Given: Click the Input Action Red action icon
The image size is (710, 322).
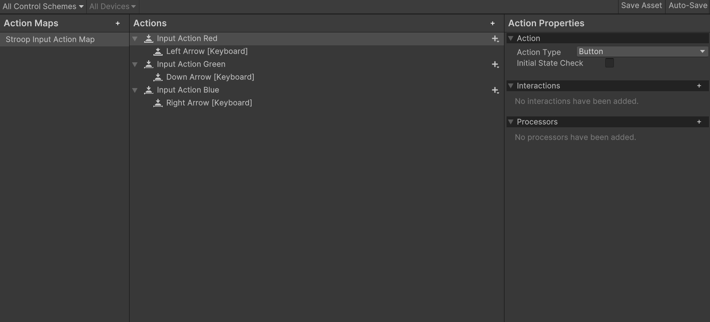Looking at the screenshot, I should click(149, 39).
